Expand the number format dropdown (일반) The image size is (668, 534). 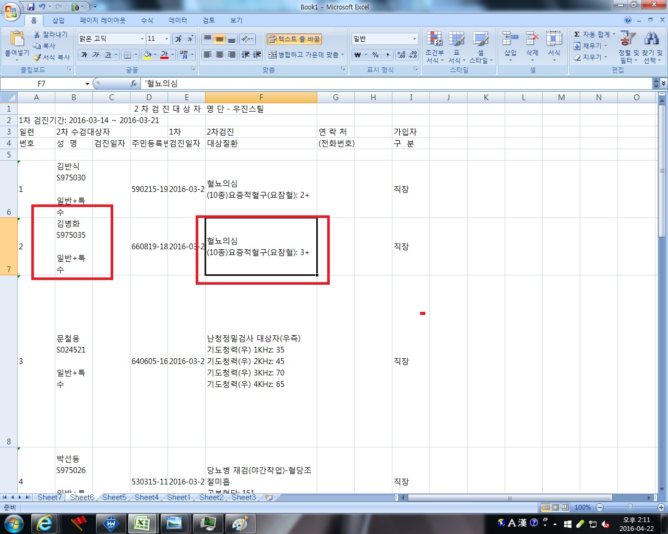click(414, 39)
